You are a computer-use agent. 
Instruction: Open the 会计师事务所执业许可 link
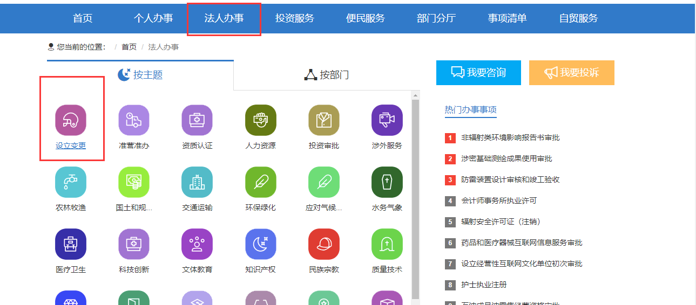(x=499, y=200)
